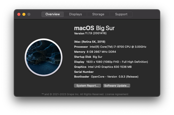Screen dimensions: 174x115
Task: Click the Serial Number label
Action: click(84, 72)
